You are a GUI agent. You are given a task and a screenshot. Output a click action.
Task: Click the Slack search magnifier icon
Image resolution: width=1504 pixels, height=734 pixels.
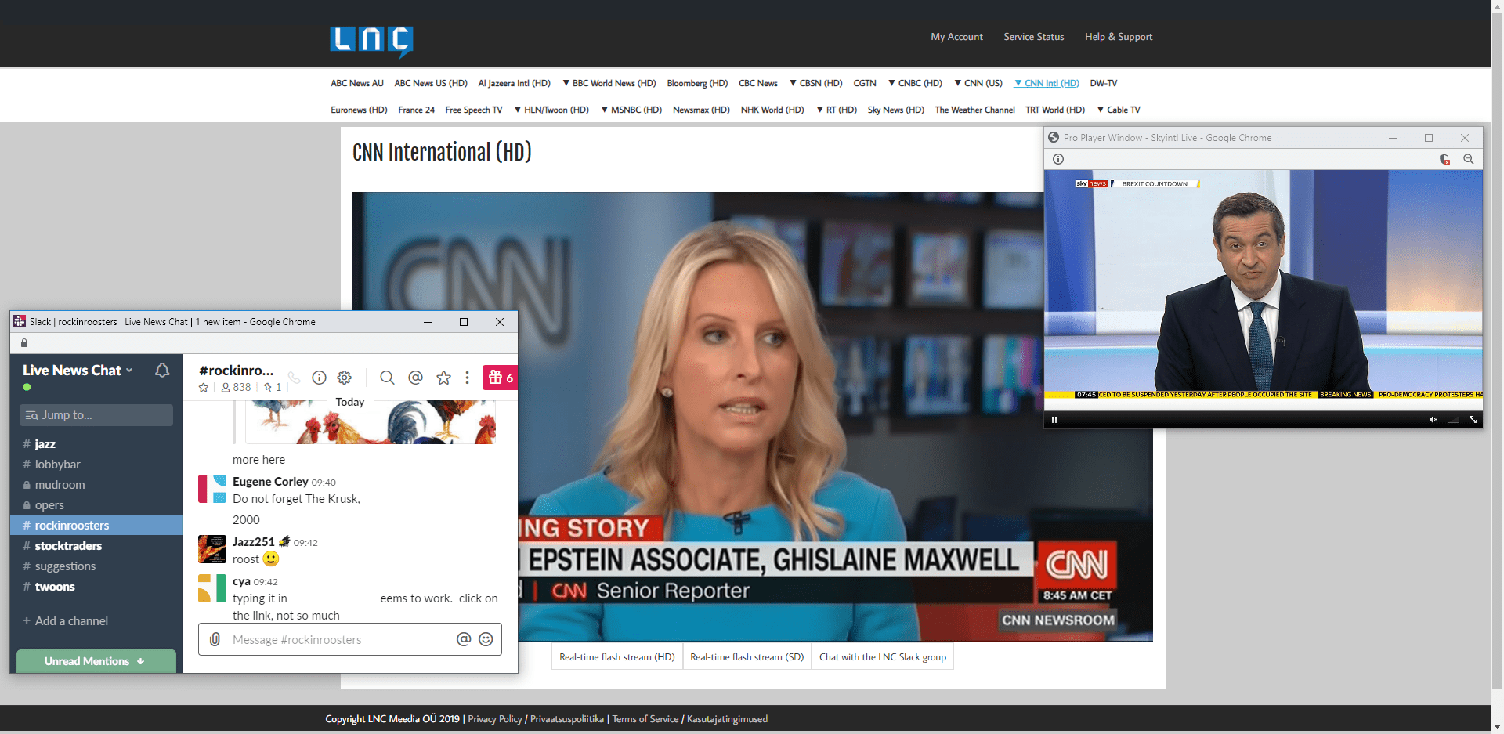click(387, 378)
